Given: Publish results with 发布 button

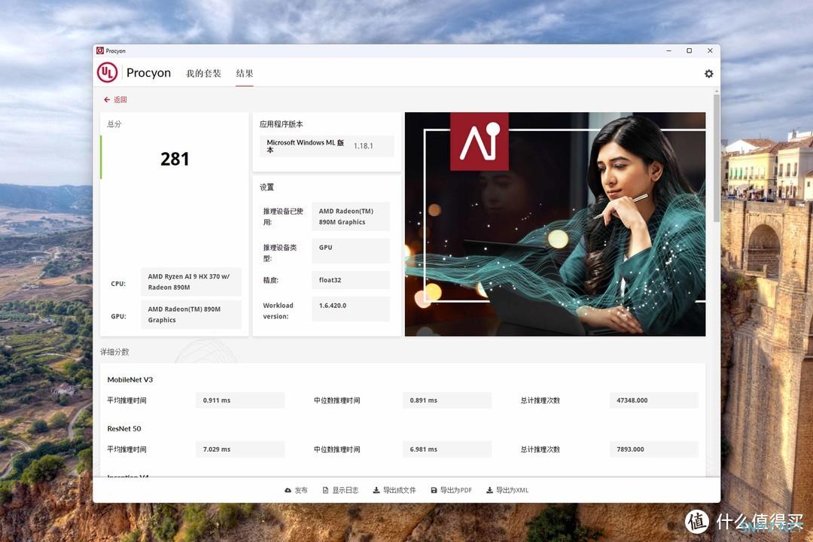Looking at the screenshot, I should (296, 490).
